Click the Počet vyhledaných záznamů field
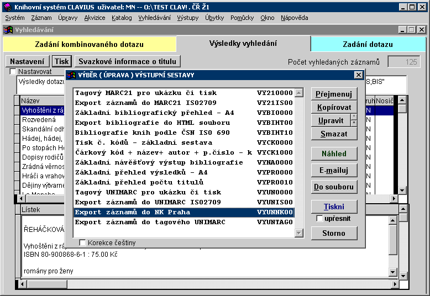The width and height of the screenshot is (430, 296). [x=403, y=62]
